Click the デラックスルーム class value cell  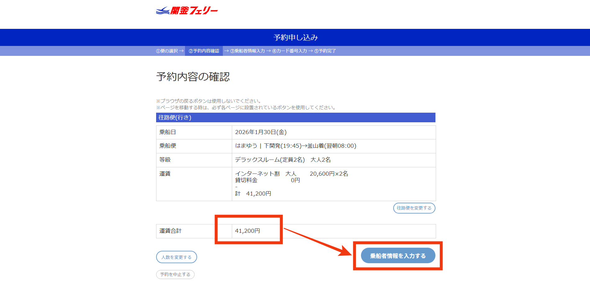pos(282,160)
